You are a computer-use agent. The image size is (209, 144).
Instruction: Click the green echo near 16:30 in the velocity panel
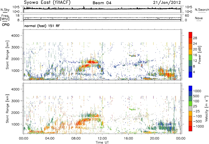[132, 109]
